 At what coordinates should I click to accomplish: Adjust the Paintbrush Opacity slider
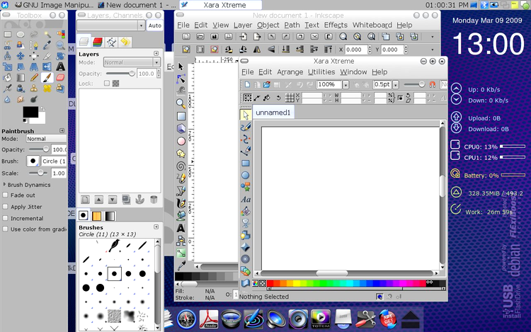coord(39,149)
